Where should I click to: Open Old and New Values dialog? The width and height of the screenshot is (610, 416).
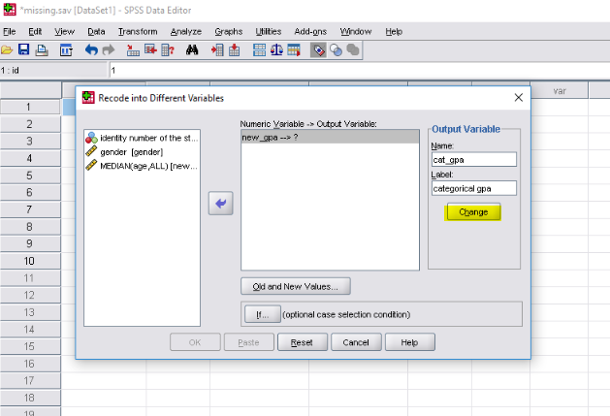click(296, 286)
